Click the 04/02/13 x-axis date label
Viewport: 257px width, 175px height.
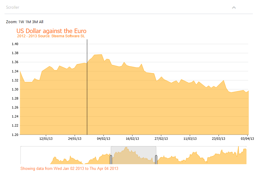[x=104, y=139]
